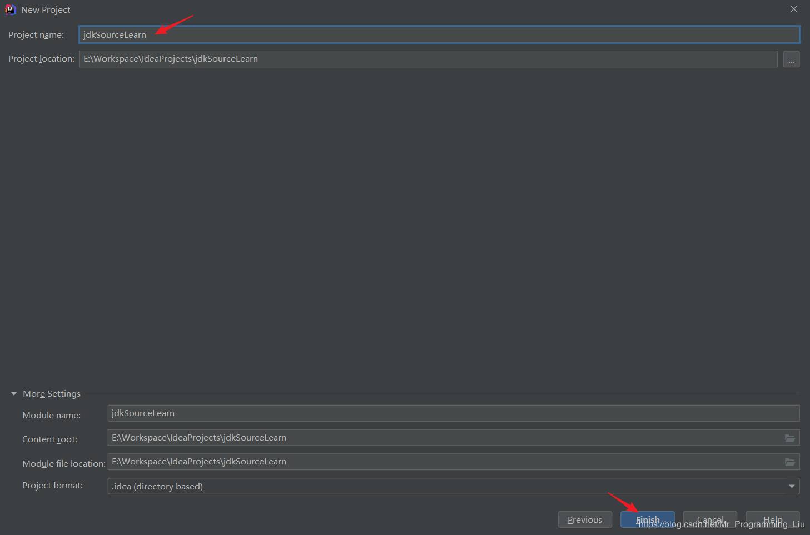Collapse the More Settings section
The height and width of the screenshot is (535, 810).
[x=14, y=393]
